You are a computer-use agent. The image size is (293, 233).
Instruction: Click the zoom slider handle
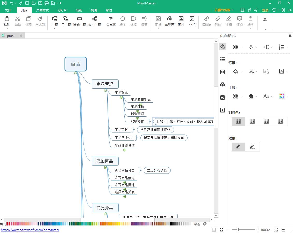tap(238, 230)
